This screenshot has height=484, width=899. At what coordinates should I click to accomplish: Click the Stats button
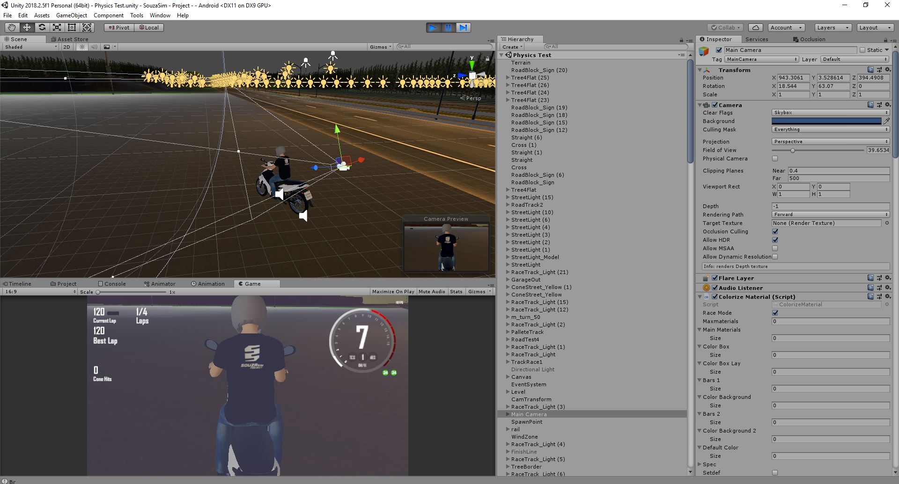456,291
